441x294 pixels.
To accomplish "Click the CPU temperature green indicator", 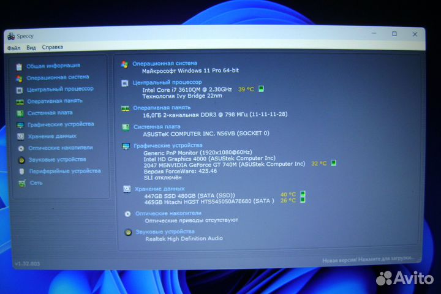I will click(260, 89).
